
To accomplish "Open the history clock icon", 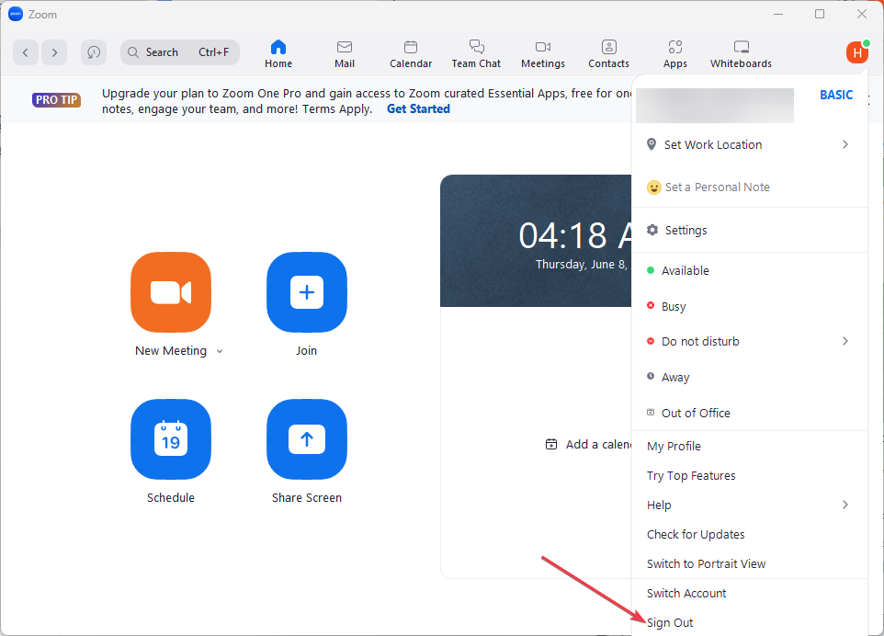I will click(x=94, y=52).
